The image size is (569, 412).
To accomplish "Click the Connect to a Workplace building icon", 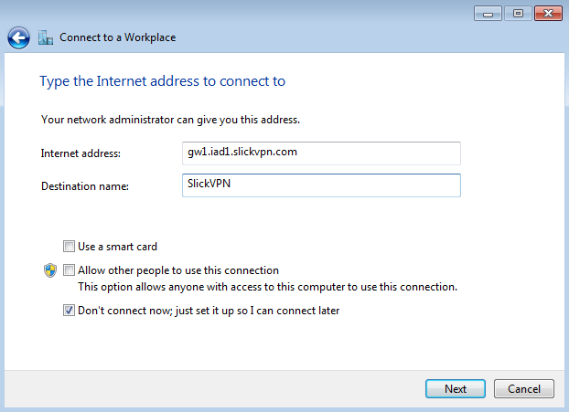I will (46, 37).
